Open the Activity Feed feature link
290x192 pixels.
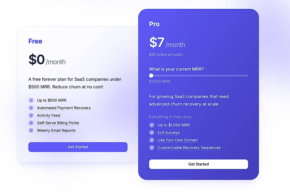[48, 115]
